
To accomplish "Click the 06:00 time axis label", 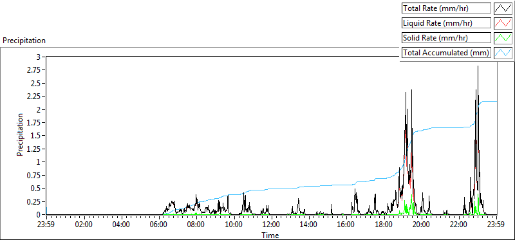I will point(158,225).
